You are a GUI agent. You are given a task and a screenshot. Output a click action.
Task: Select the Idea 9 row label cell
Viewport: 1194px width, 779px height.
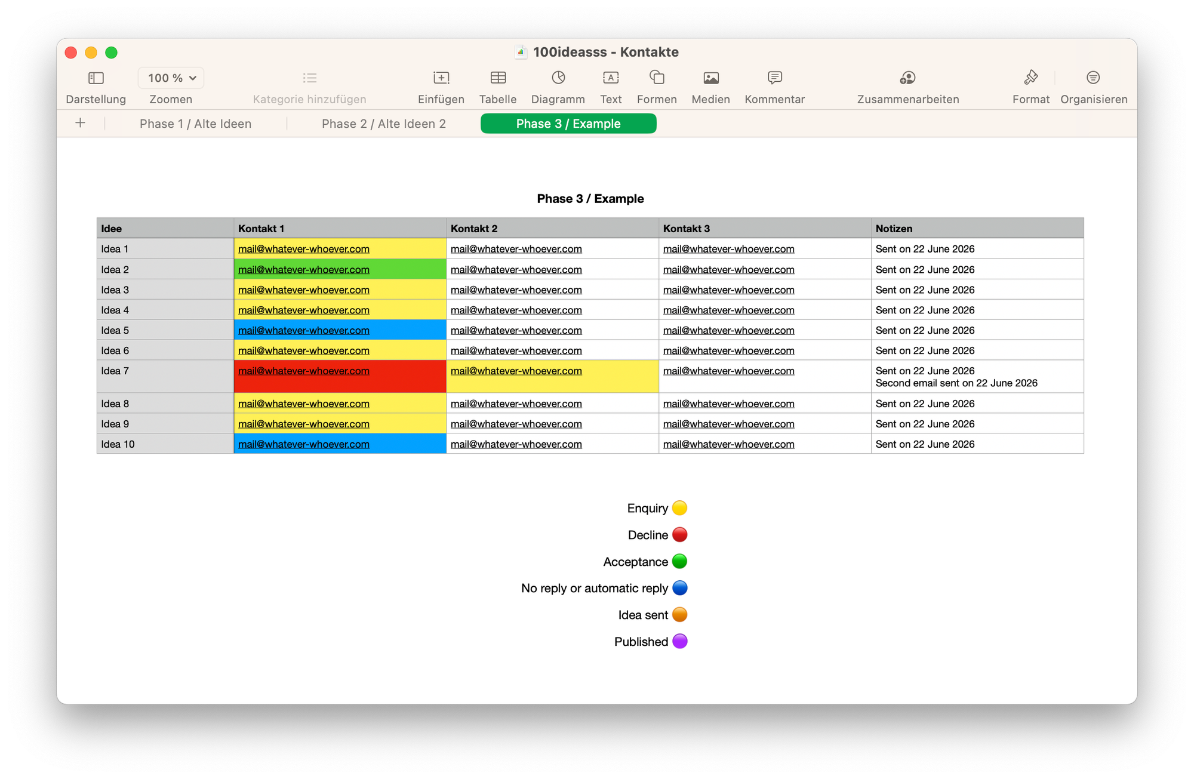point(165,424)
